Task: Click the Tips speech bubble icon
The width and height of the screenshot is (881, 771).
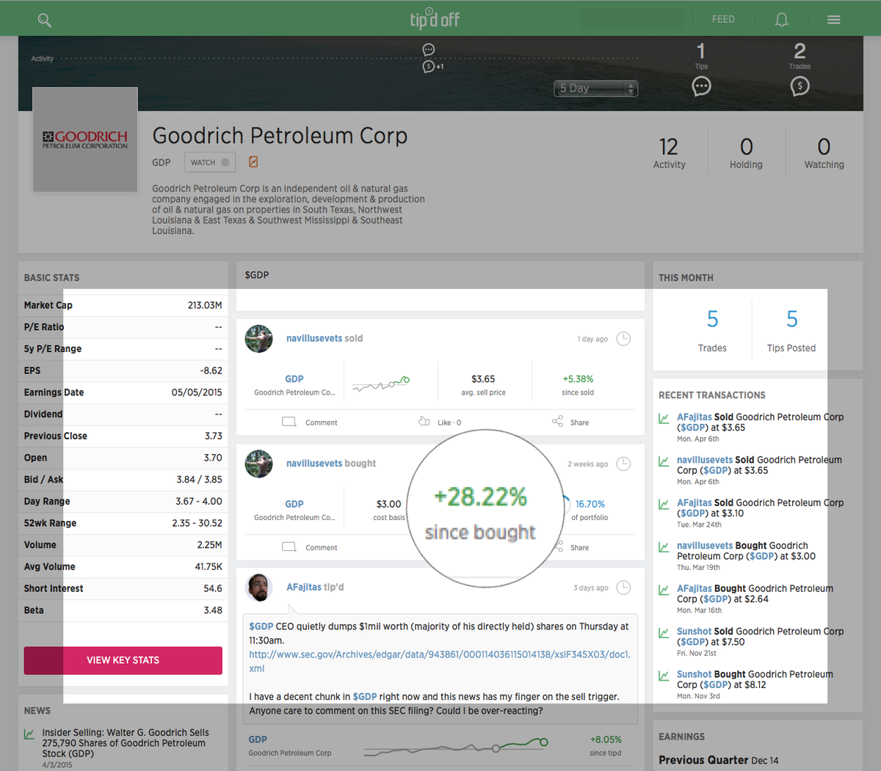Action: coord(702,87)
